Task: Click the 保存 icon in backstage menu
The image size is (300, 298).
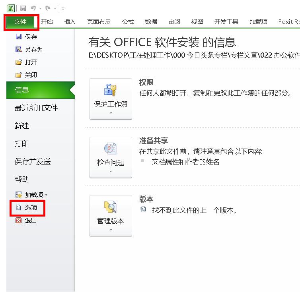Action: click(x=19, y=37)
